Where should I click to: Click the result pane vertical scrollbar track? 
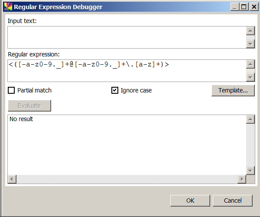[x=250, y=145]
